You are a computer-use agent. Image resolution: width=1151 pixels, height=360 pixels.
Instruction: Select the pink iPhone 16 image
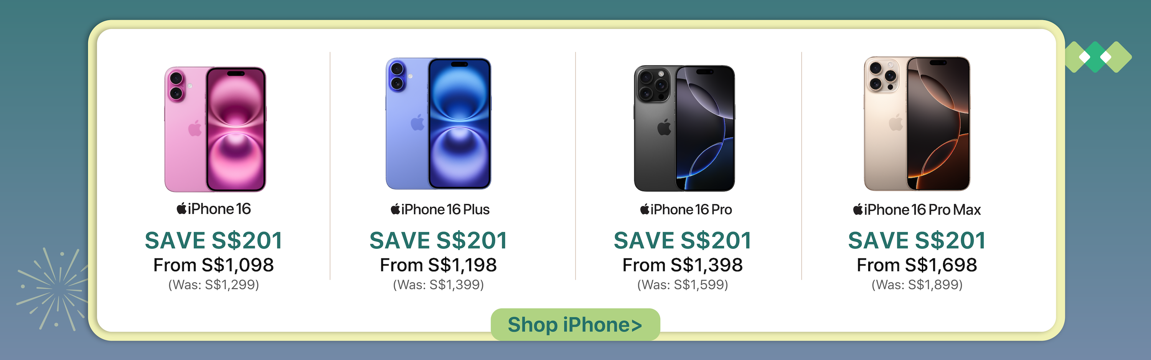tap(215, 129)
